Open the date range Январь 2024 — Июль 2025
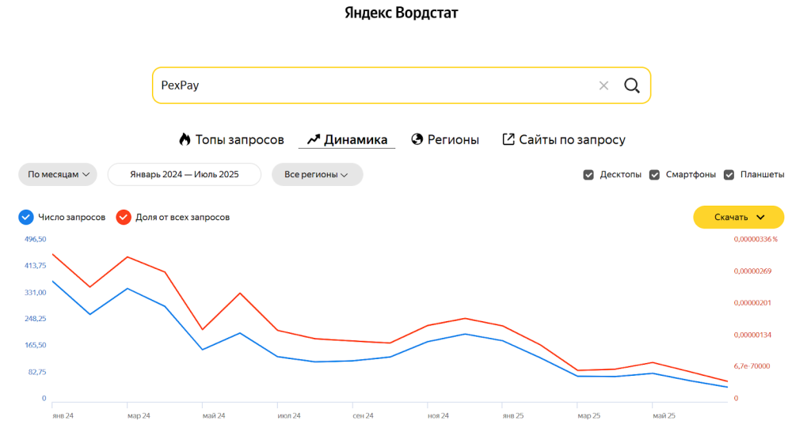The height and width of the screenshot is (428, 811). 185,175
